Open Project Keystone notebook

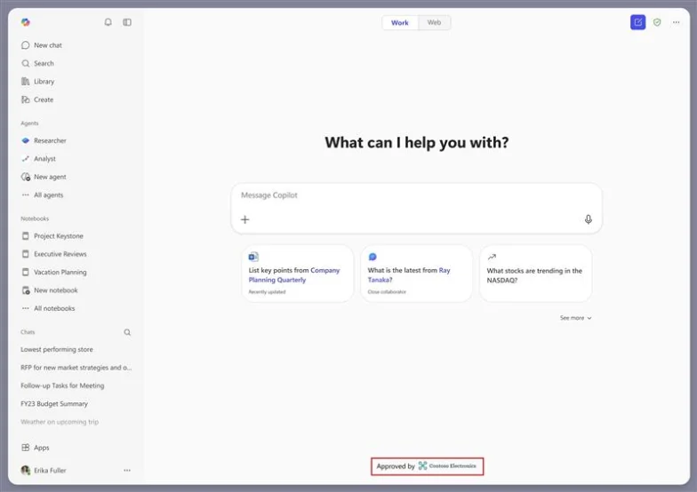(52, 236)
